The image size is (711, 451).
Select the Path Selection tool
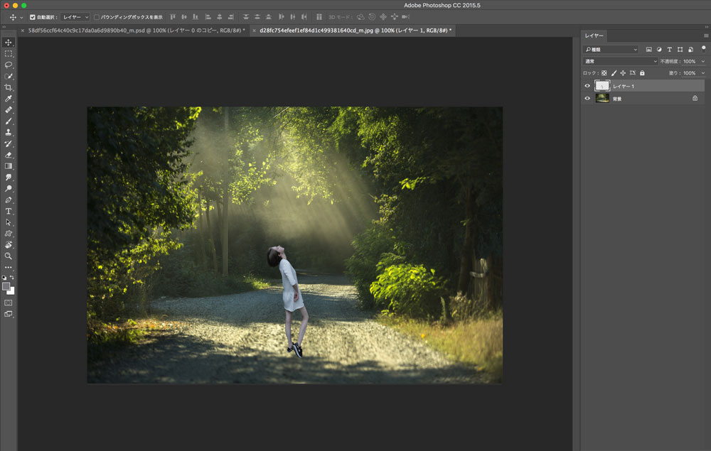click(9, 222)
